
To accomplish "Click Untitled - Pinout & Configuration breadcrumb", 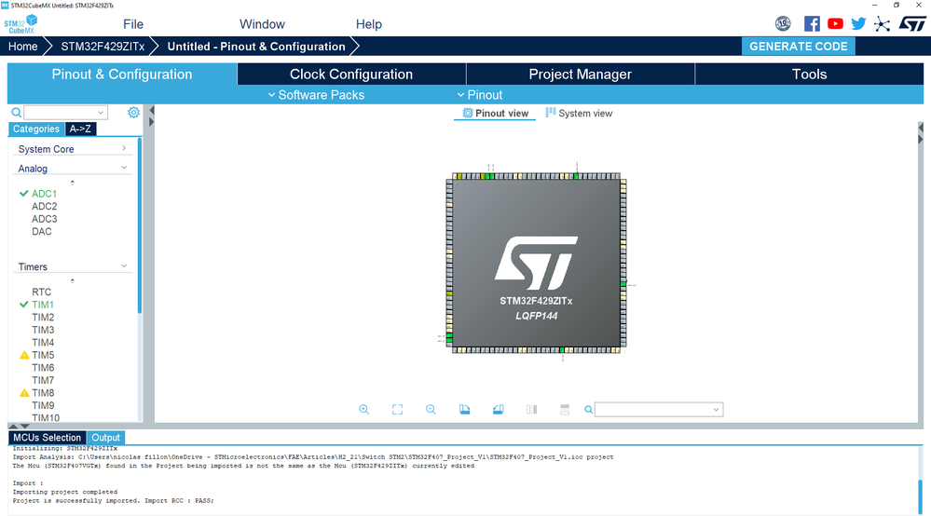I will pyautogui.click(x=256, y=47).
